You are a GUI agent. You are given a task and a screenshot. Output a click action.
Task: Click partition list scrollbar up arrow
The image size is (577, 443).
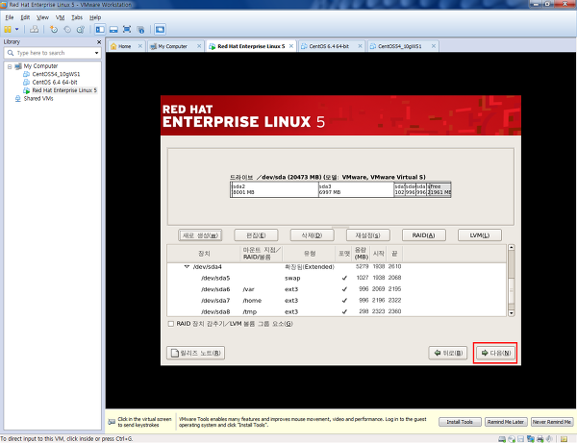click(512, 247)
